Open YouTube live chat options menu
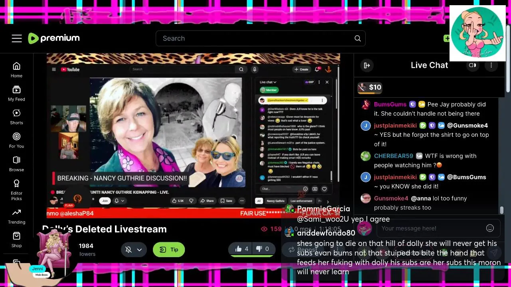 pyautogui.click(x=319, y=82)
